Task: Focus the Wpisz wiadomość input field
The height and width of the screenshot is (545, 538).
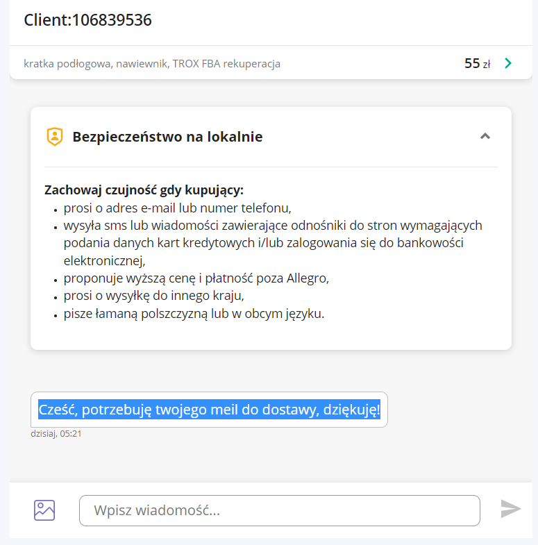Action: coord(279,510)
